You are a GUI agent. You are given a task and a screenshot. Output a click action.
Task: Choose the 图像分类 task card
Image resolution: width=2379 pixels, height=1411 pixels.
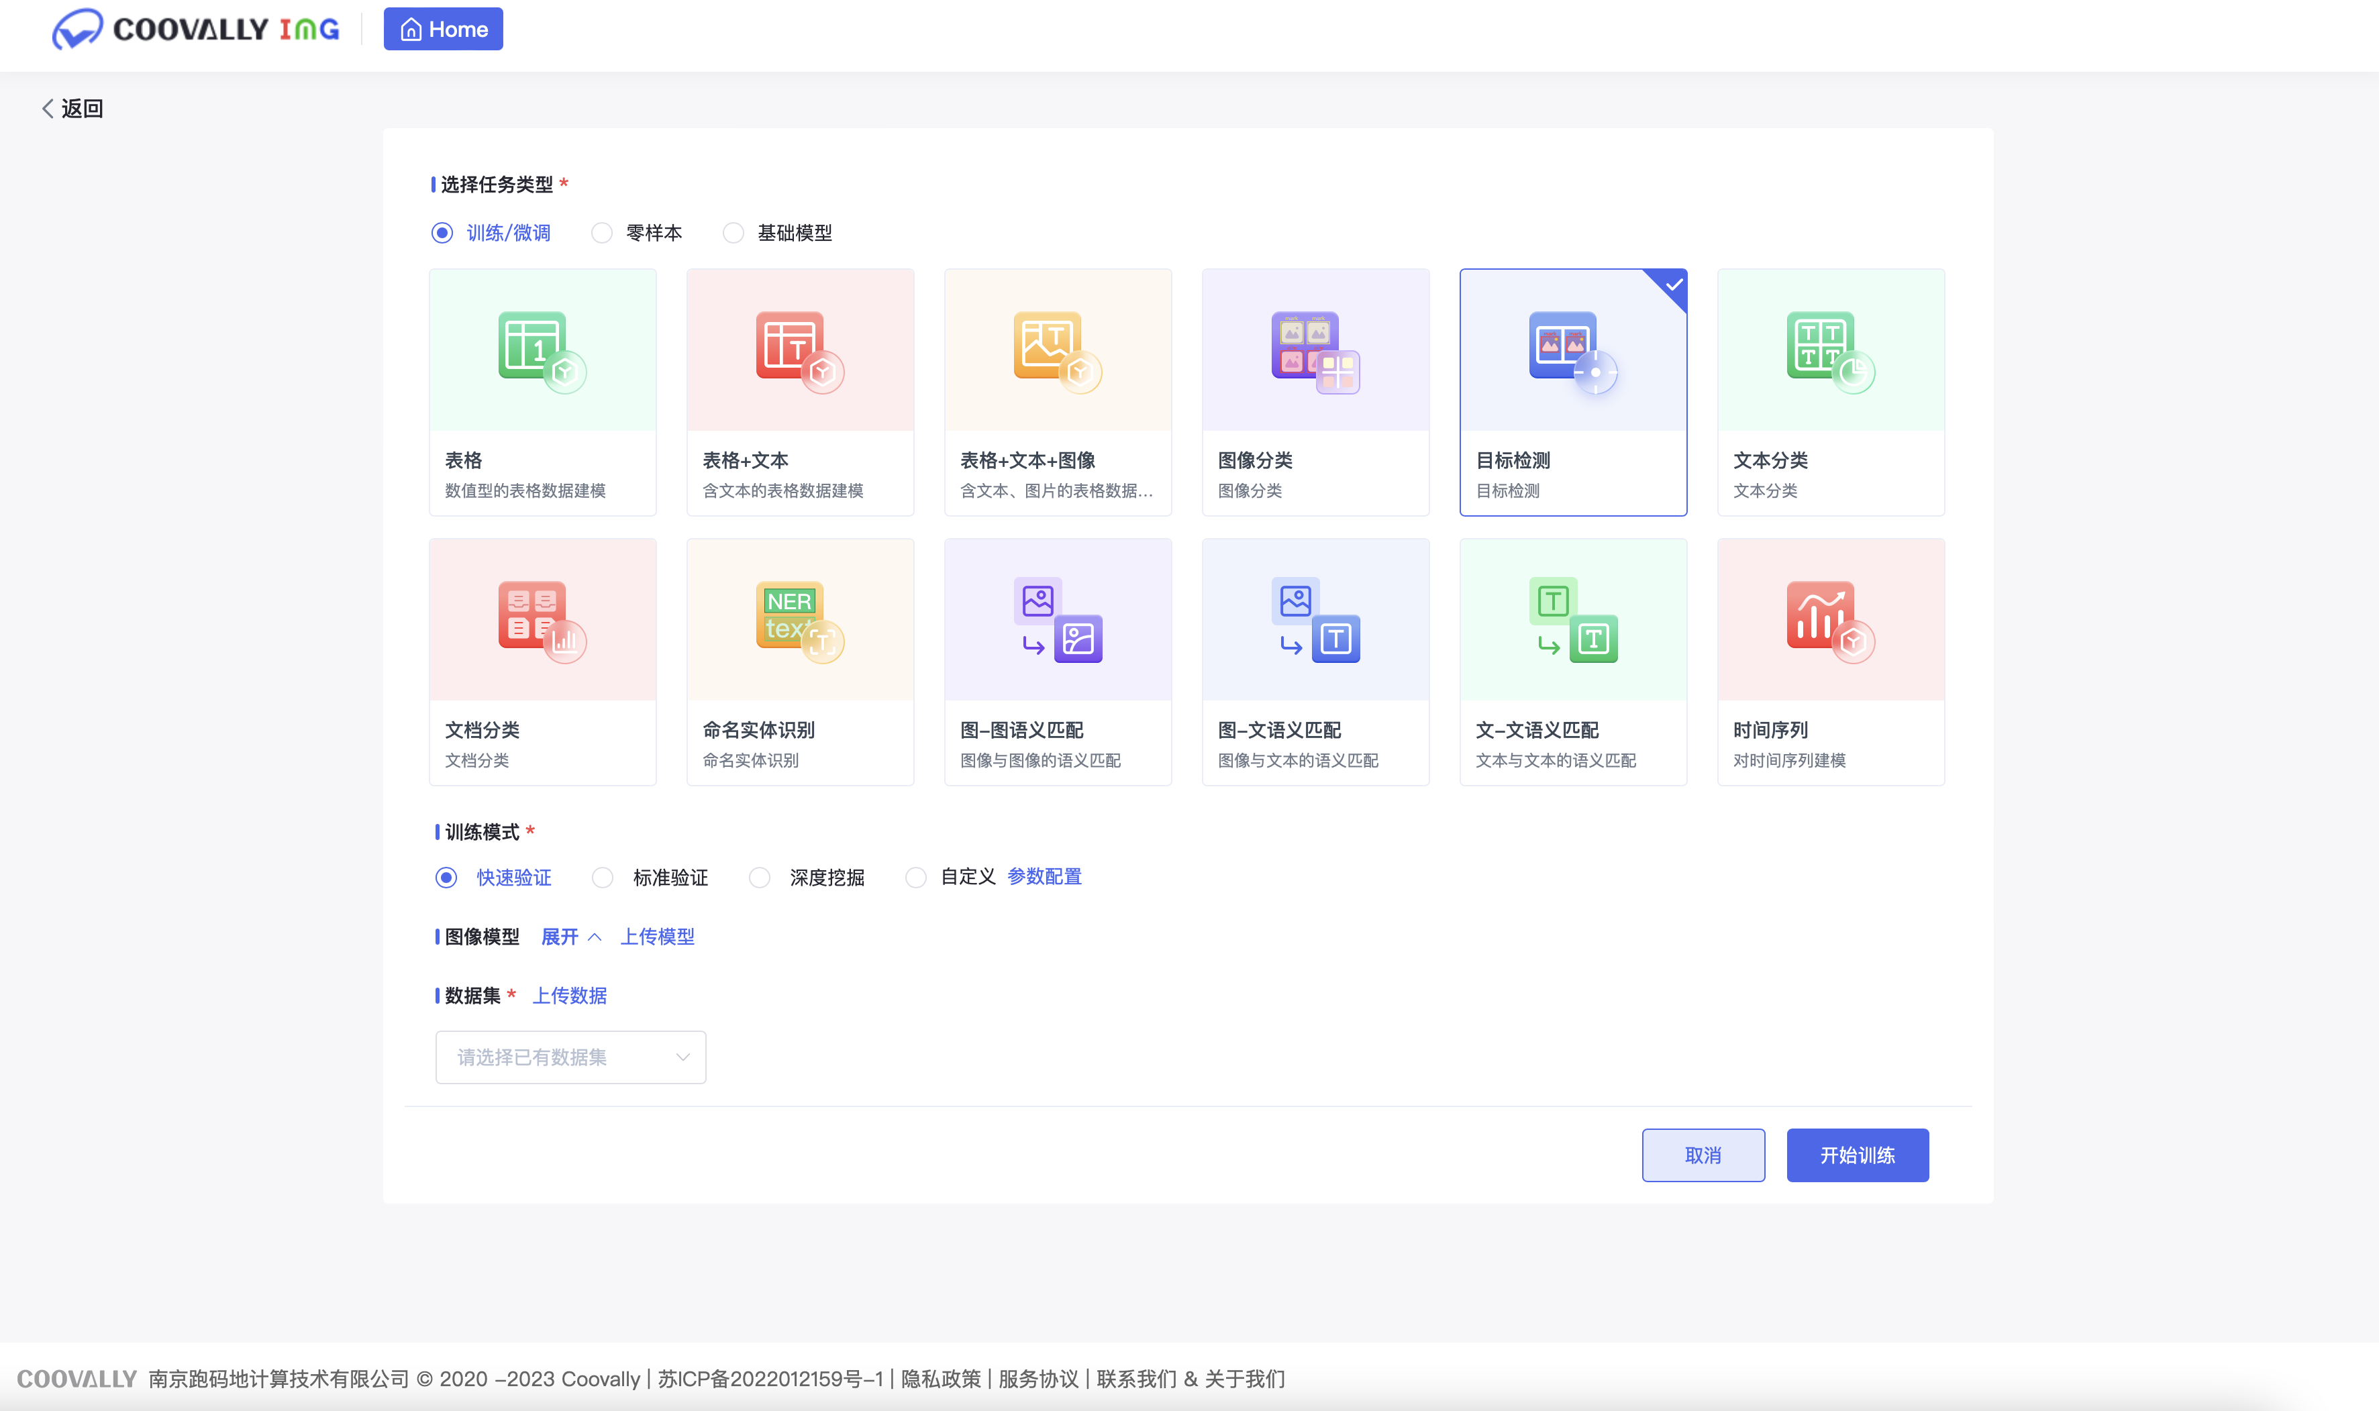(x=1315, y=392)
